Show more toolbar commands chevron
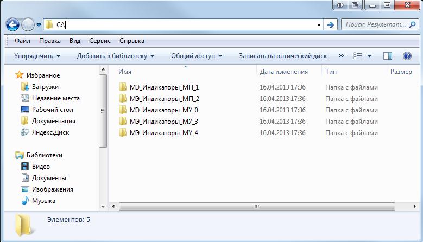Screen dimensions: 423x242 (x=341, y=55)
